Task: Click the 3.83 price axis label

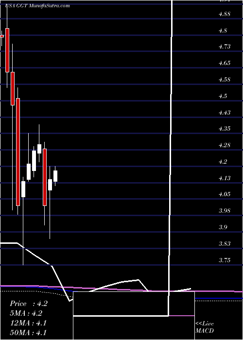Action: [225, 243]
